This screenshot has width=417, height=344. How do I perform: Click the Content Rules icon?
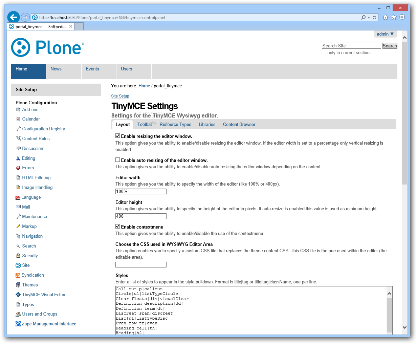coord(18,138)
